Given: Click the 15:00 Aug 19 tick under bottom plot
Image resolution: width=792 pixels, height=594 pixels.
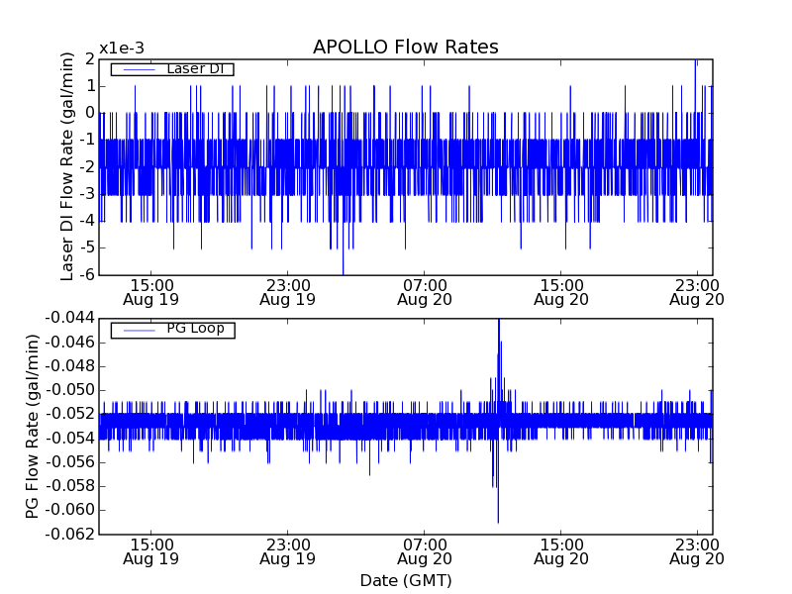Looking at the screenshot, I should [x=150, y=551].
